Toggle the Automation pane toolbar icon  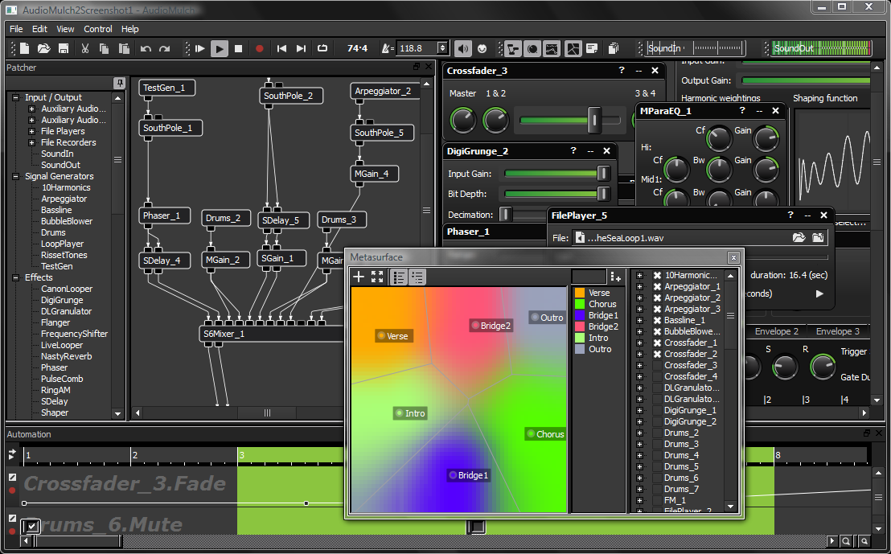(552, 49)
